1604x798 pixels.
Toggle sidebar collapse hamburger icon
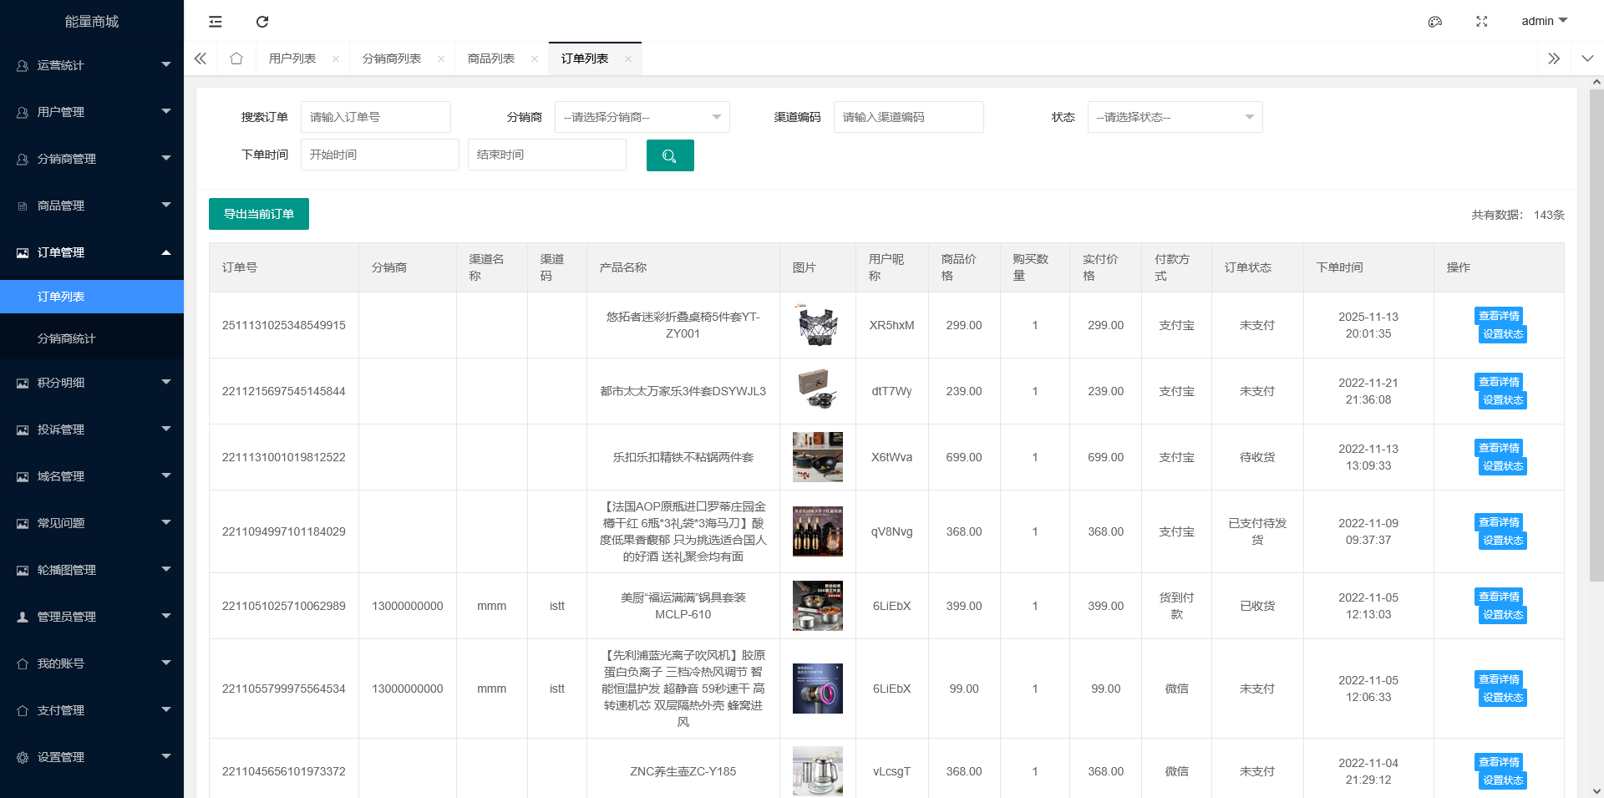coord(216,22)
